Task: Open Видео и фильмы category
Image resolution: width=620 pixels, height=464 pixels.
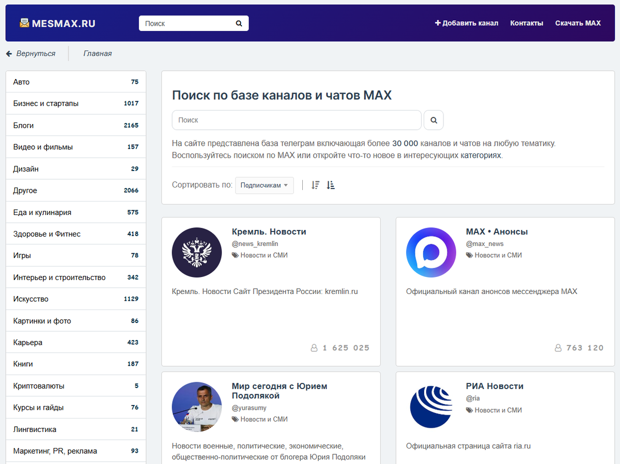Action: point(76,147)
